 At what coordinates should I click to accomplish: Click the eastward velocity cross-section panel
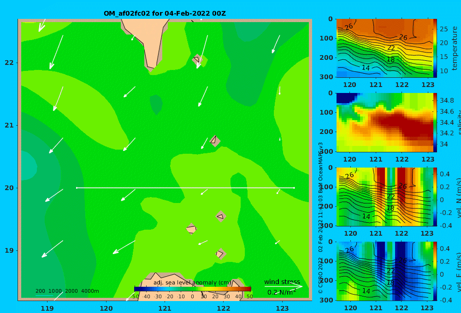(384, 271)
